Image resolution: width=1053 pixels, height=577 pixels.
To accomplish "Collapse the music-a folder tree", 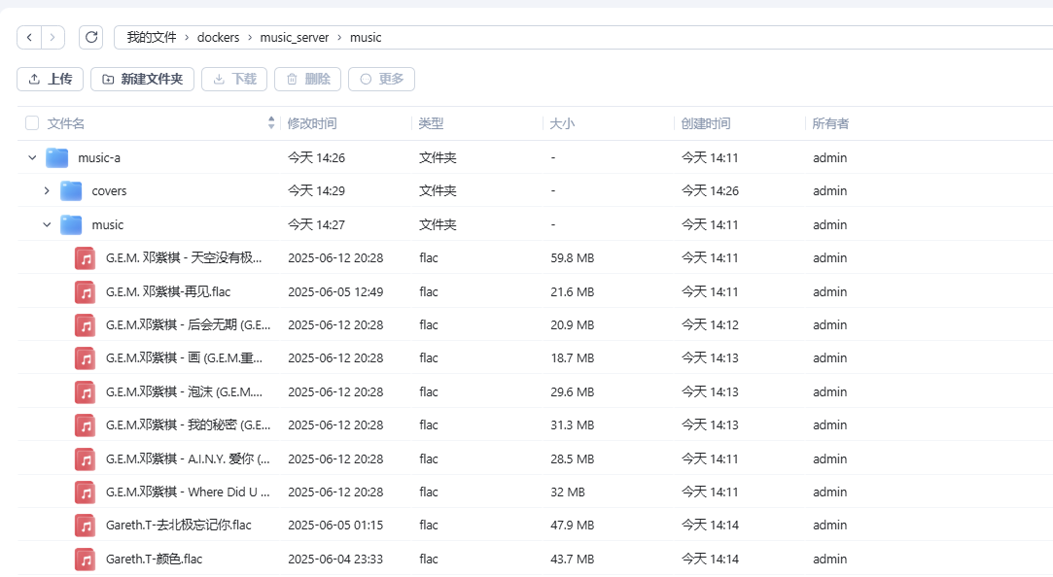I will (32, 157).
